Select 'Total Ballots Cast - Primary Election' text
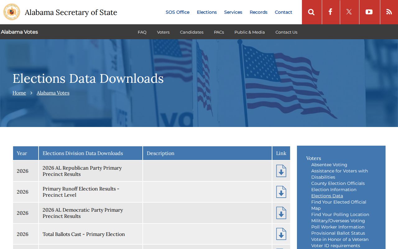Screen dimensions: 398x249 [x=84, y=234]
